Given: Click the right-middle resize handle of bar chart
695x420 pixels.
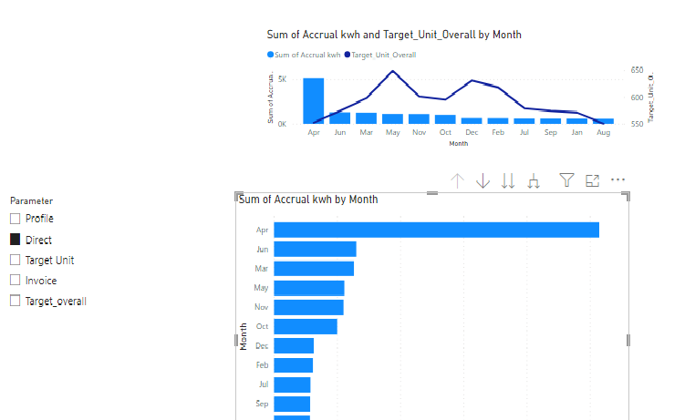Looking at the screenshot, I should coord(628,341).
